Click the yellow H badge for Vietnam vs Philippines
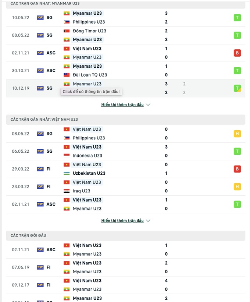The width and height of the screenshot is (250, 302). (238, 134)
